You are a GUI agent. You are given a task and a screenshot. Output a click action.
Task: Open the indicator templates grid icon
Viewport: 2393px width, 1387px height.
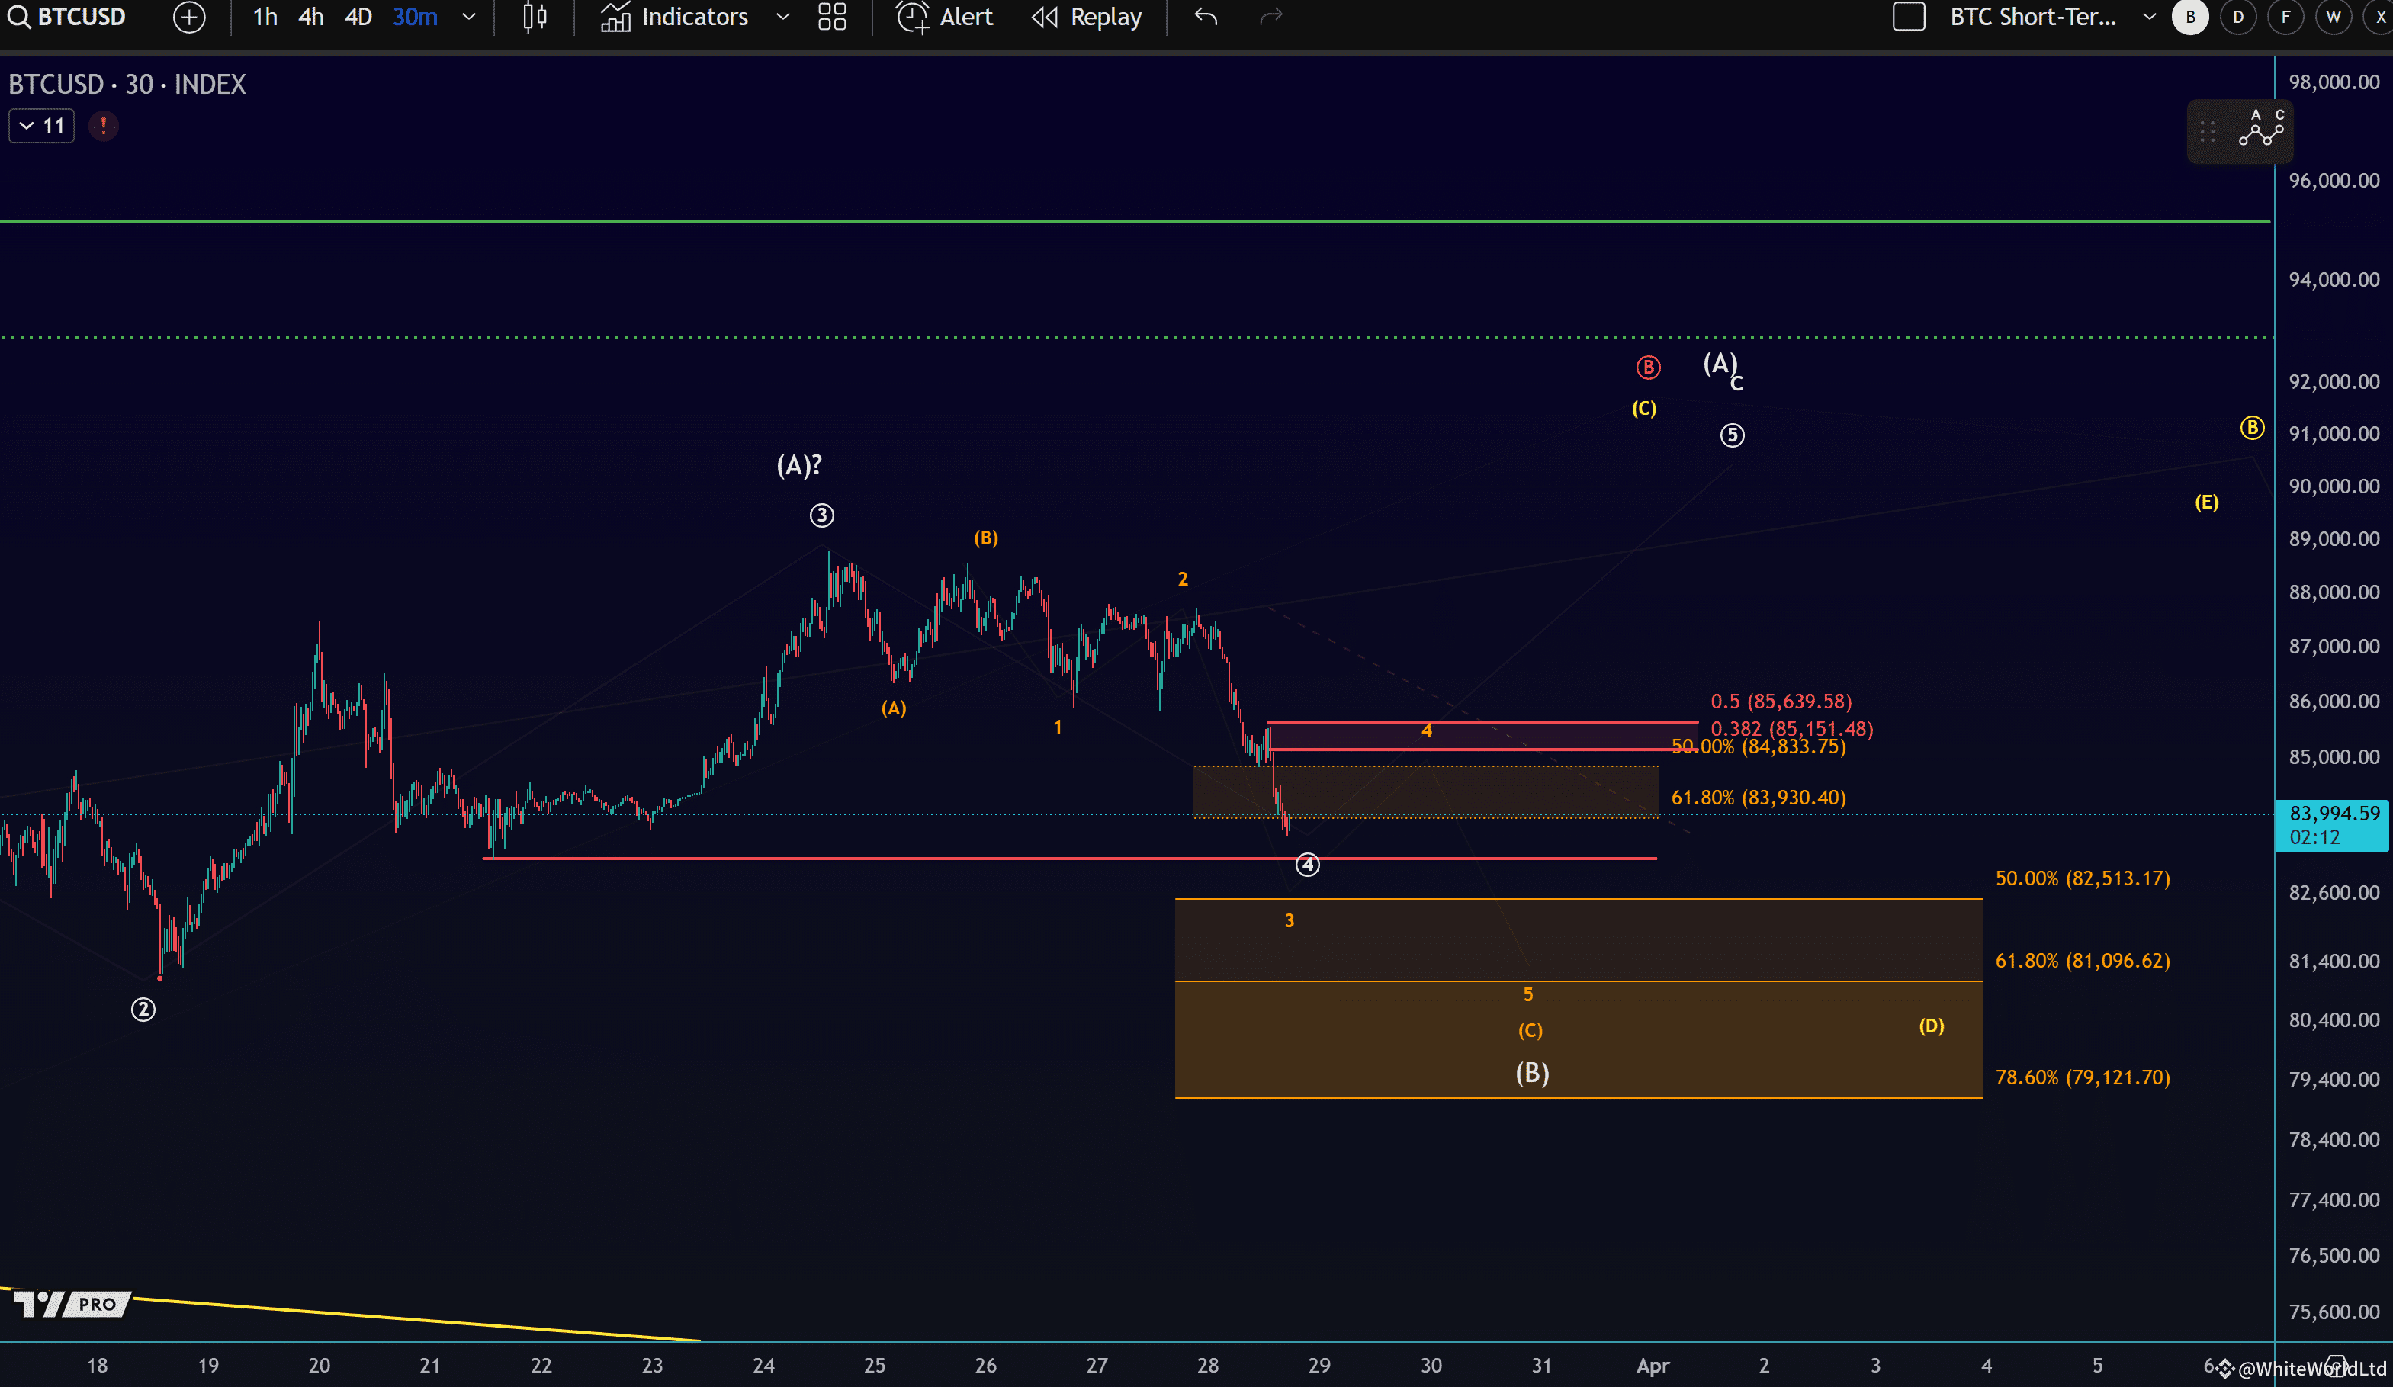[x=832, y=17]
